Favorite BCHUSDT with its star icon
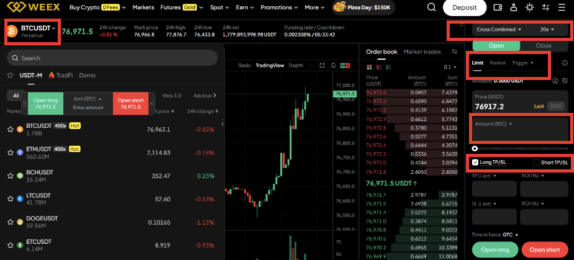 point(10,176)
